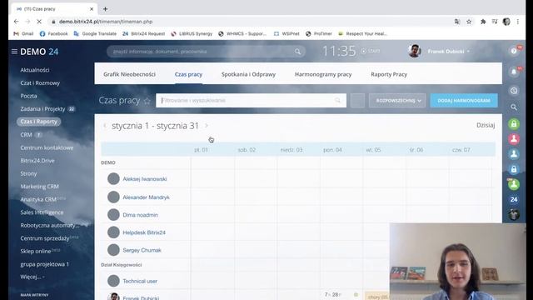Open a new browser tab
This screenshot has height=300, width=533.
(106, 9)
